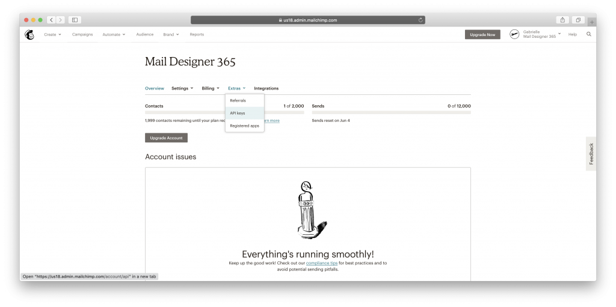Click the '0 of 12,000' sends count
616x307 pixels.
tap(459, 106)
